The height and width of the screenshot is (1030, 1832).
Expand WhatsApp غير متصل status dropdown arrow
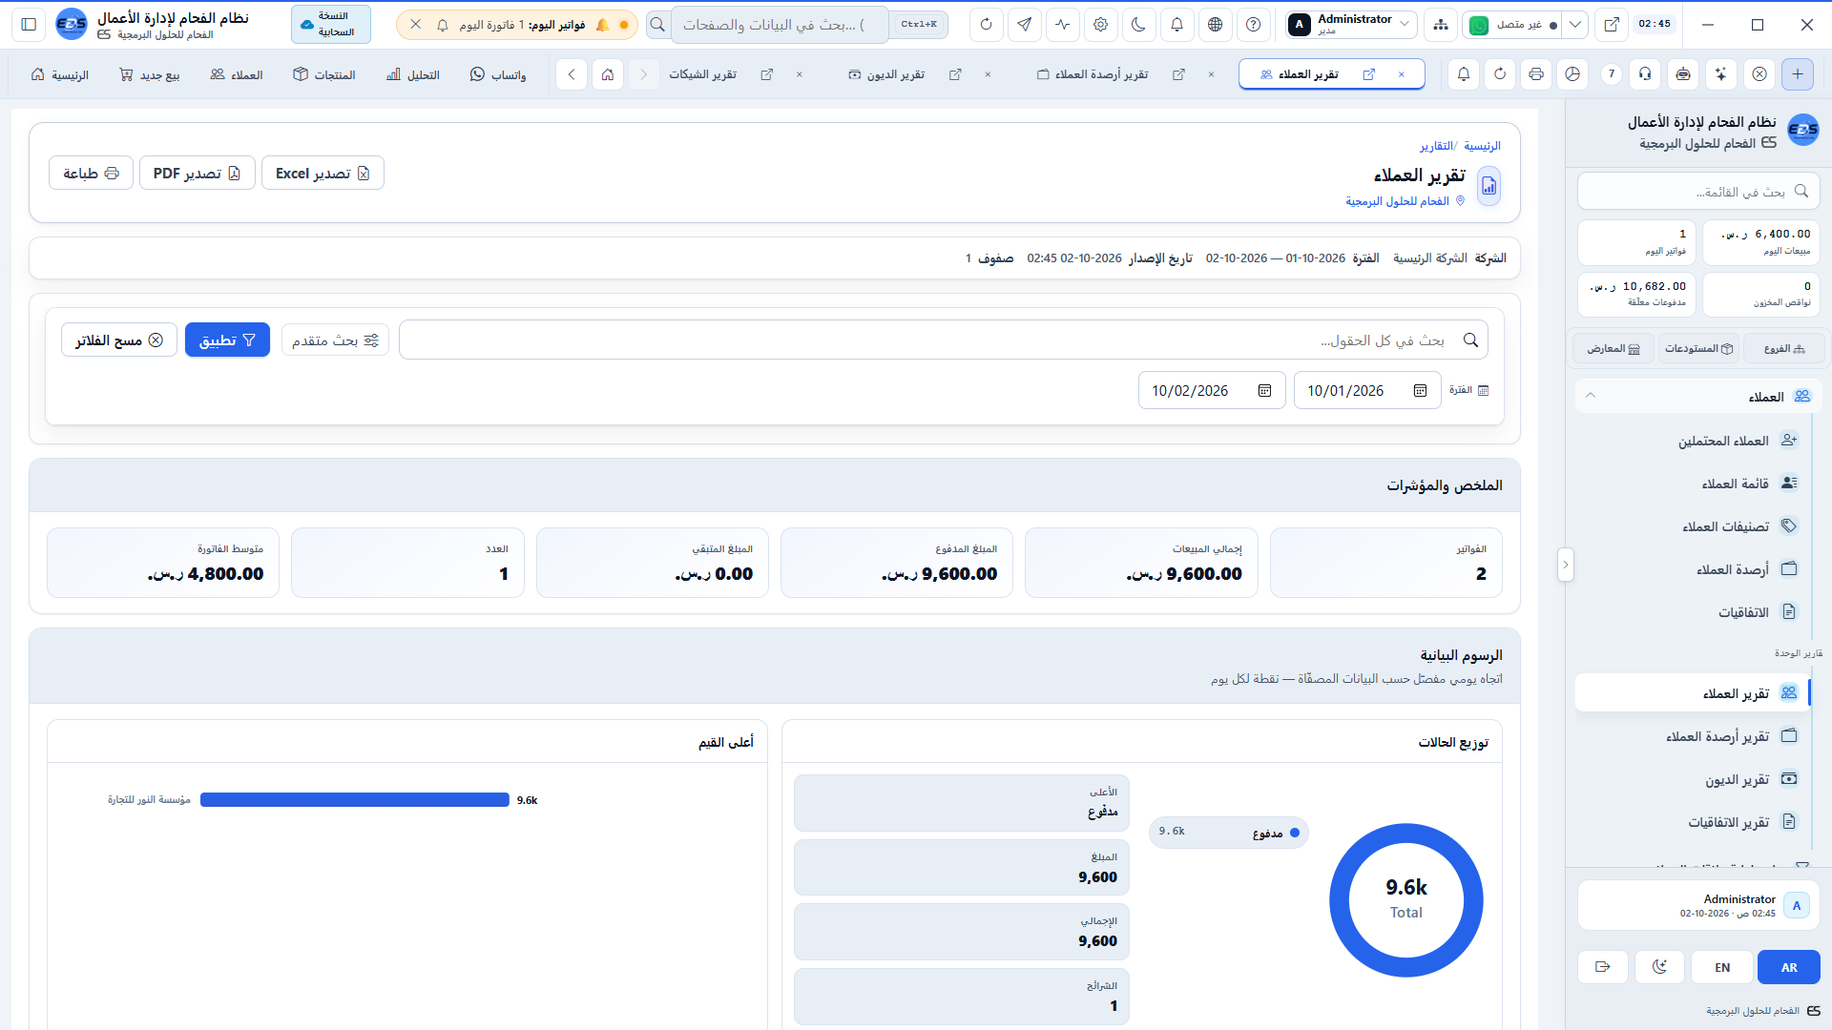[1575, 25]
